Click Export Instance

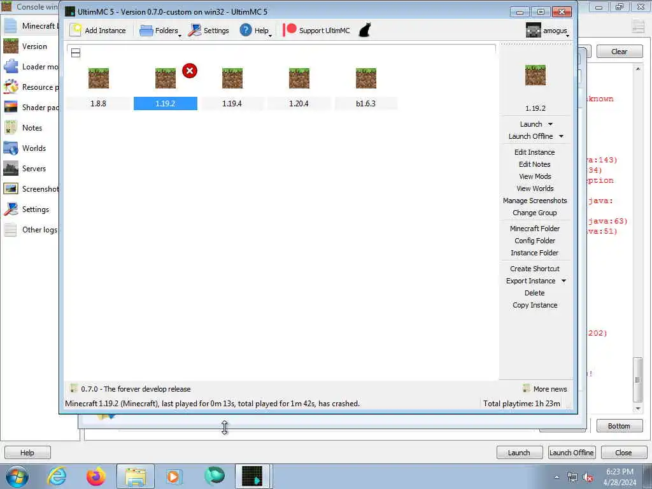click(530, 281)
